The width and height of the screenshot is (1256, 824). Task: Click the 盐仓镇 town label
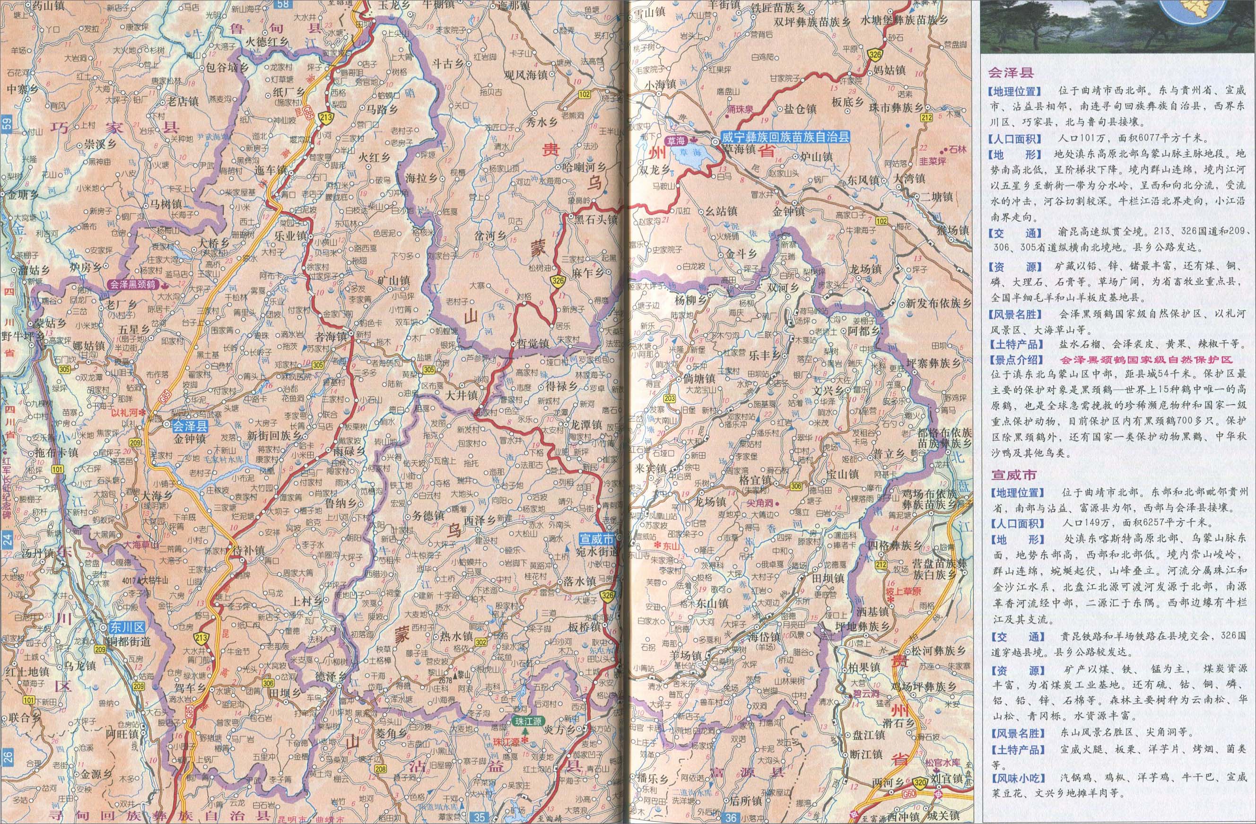tap(801, 109)
